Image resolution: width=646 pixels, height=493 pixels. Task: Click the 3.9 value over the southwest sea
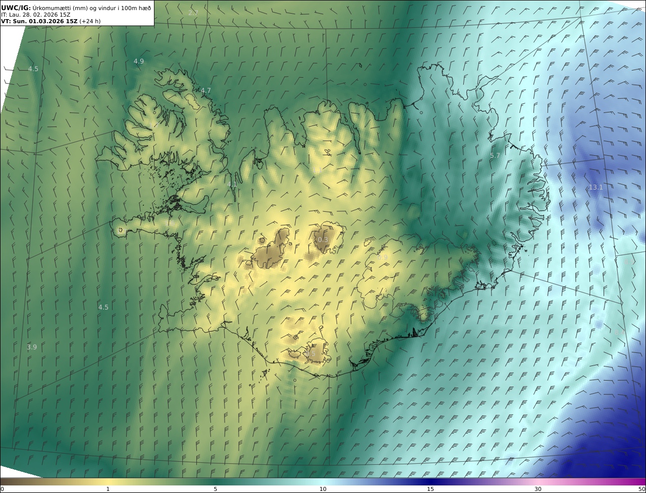click(x=32, y=347)
